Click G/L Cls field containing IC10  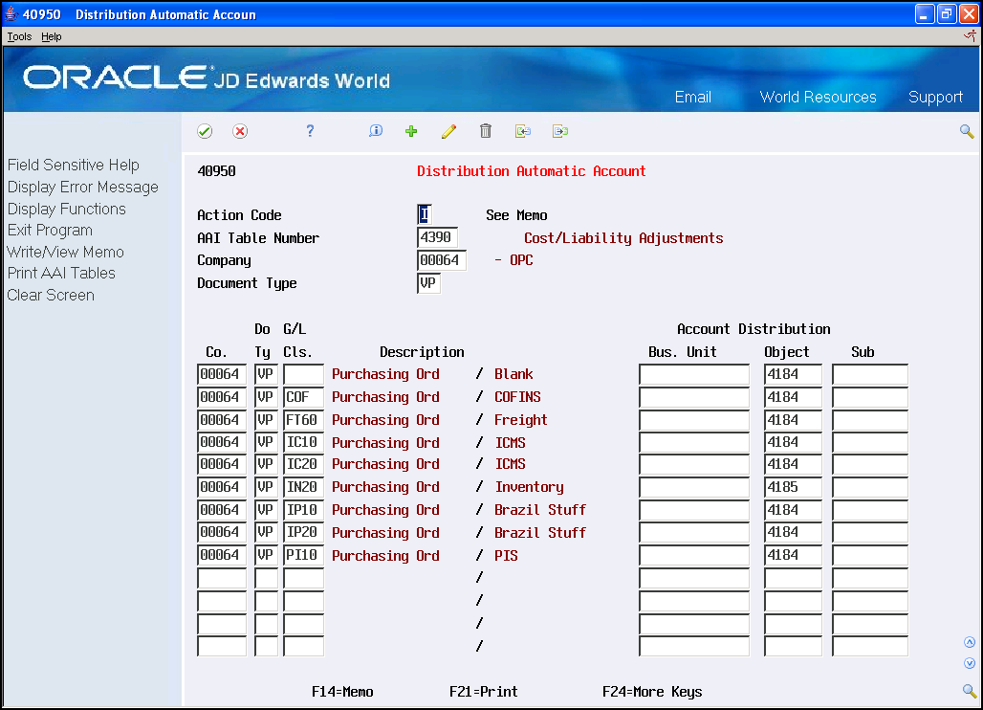point(303,442)
